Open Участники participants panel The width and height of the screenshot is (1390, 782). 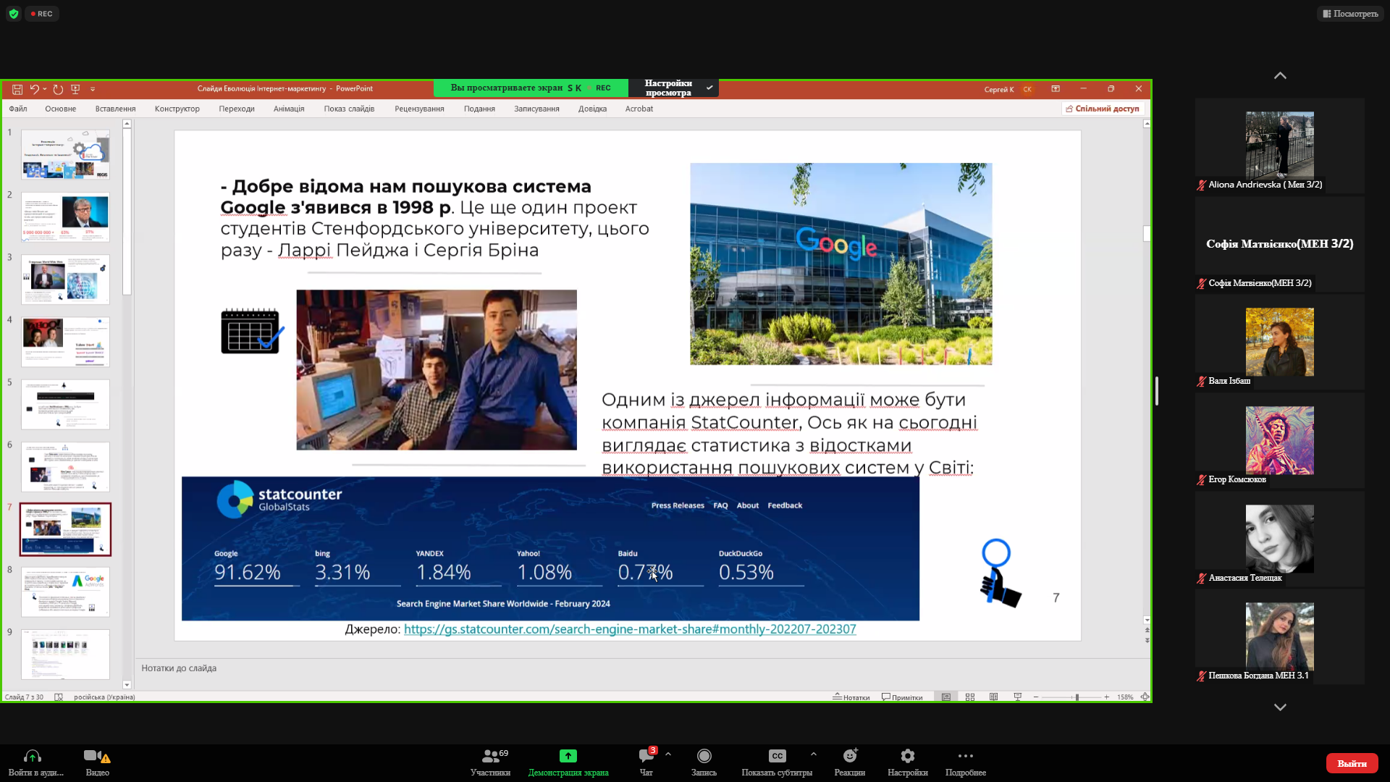point(491,762)
